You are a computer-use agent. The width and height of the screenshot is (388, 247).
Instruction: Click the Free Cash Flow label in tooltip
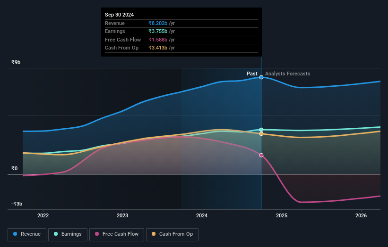point(123,40)
